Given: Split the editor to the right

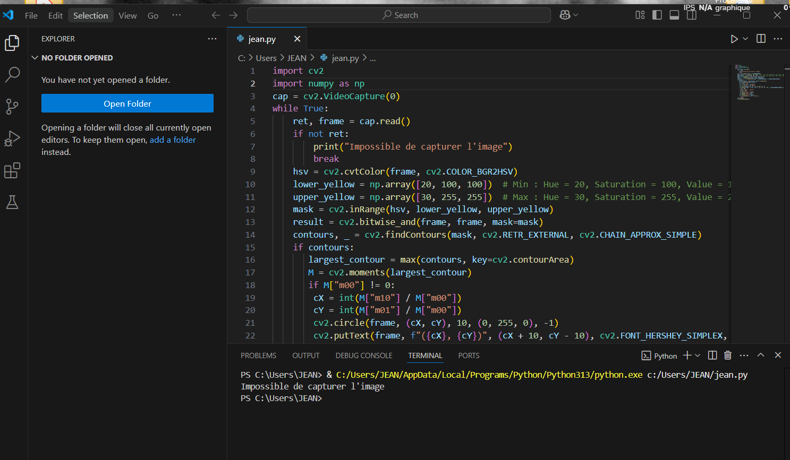Looking at the screenshot, I should point(761,39).
